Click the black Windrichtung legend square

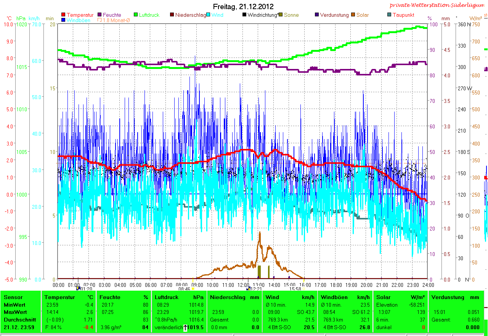click(244, 15)
